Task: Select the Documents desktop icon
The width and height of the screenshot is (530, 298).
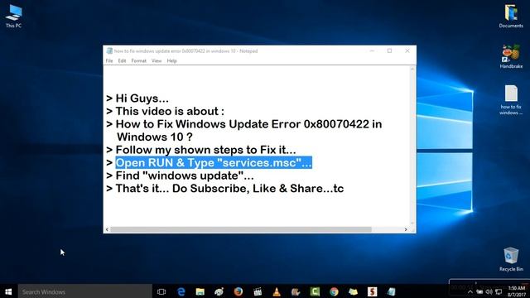Action: pyautogui.click(x=511, y=17)
